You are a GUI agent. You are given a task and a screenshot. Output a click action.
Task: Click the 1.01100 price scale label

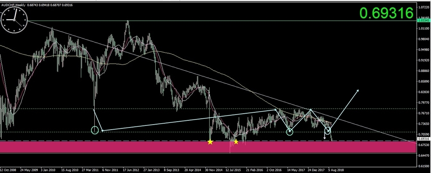click(423, 29)
